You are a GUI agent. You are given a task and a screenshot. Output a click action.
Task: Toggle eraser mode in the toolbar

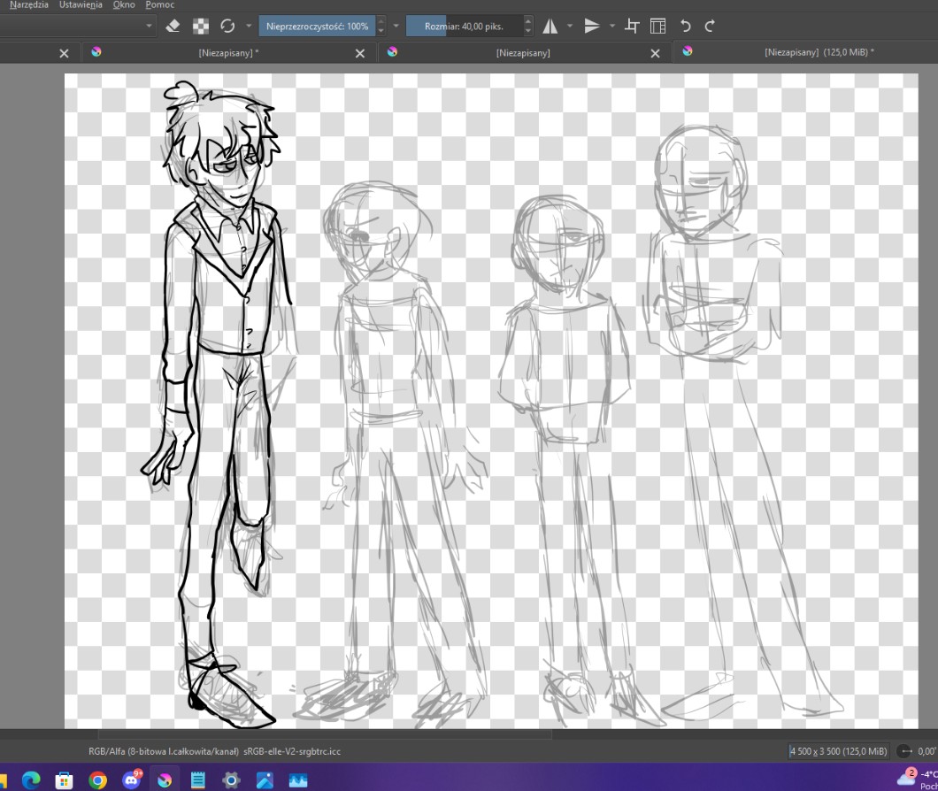point(173,27)
